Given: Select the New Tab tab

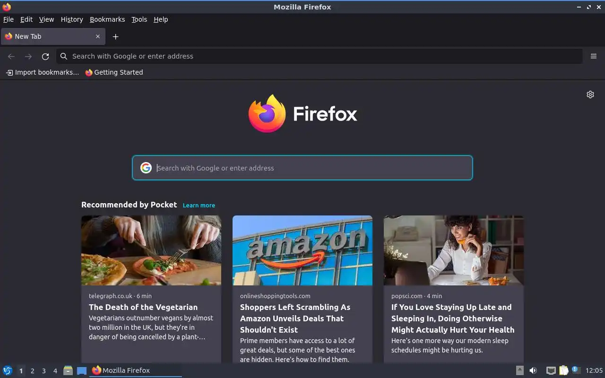Looking at the screenshot, I should click(52, 36).
